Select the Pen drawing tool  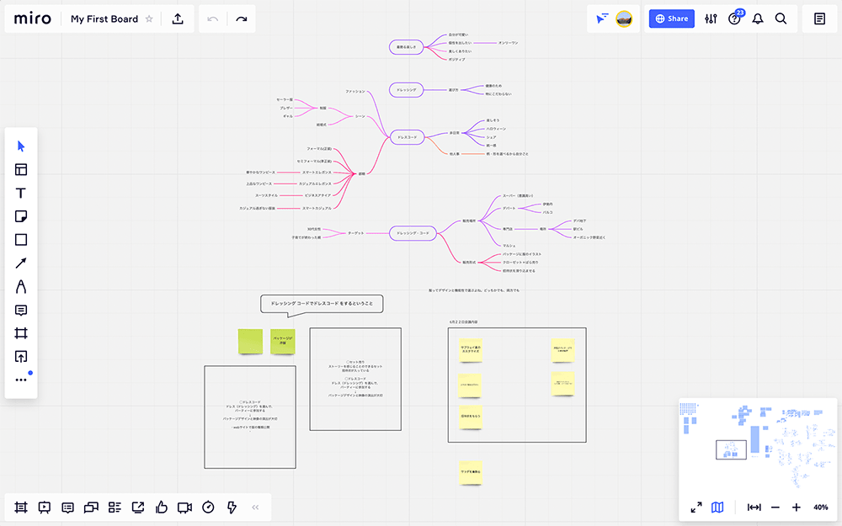click(21, 287)
